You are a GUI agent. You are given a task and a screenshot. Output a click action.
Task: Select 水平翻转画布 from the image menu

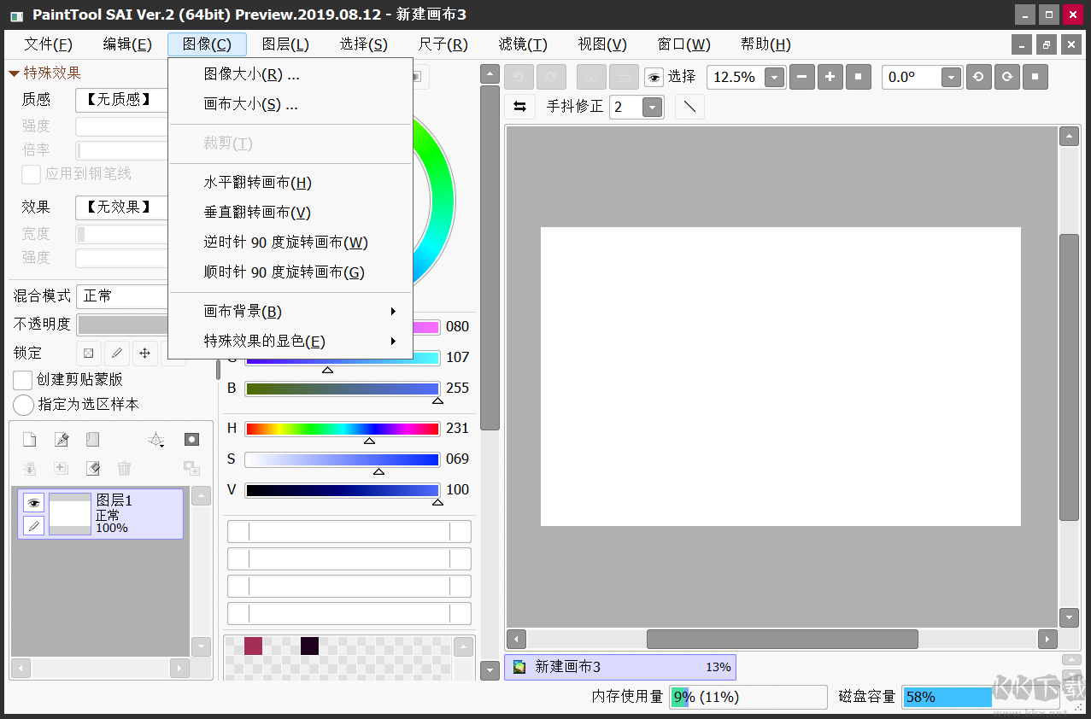[x=256, y=183]
